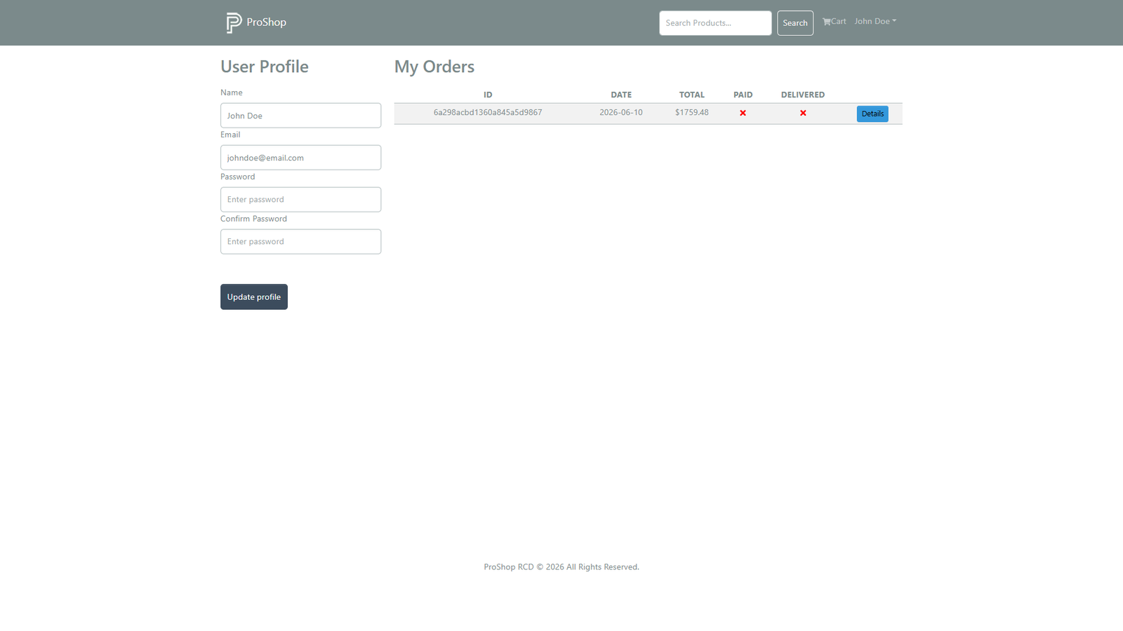The image size is (1123, 631).
Task: Click the TOTAL column header
Action: (692, 95)
